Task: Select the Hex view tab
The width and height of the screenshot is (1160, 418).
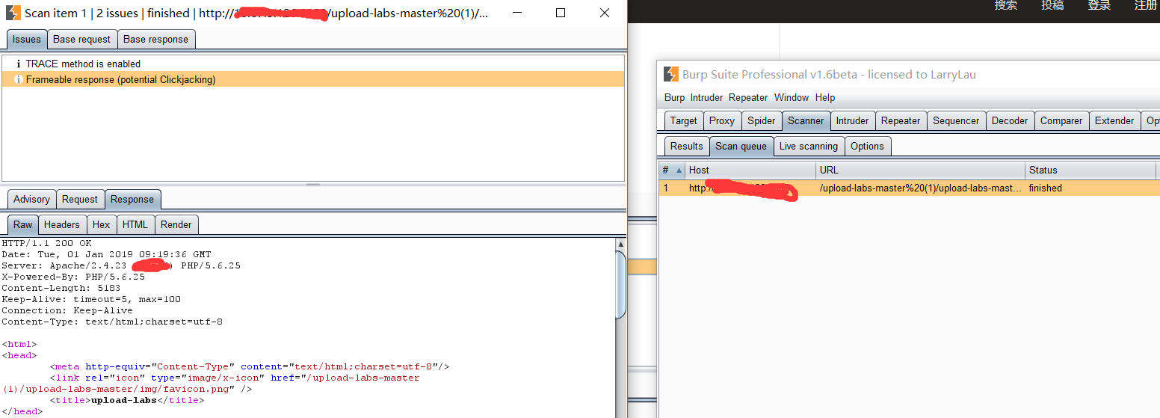Action: (101, 224)
